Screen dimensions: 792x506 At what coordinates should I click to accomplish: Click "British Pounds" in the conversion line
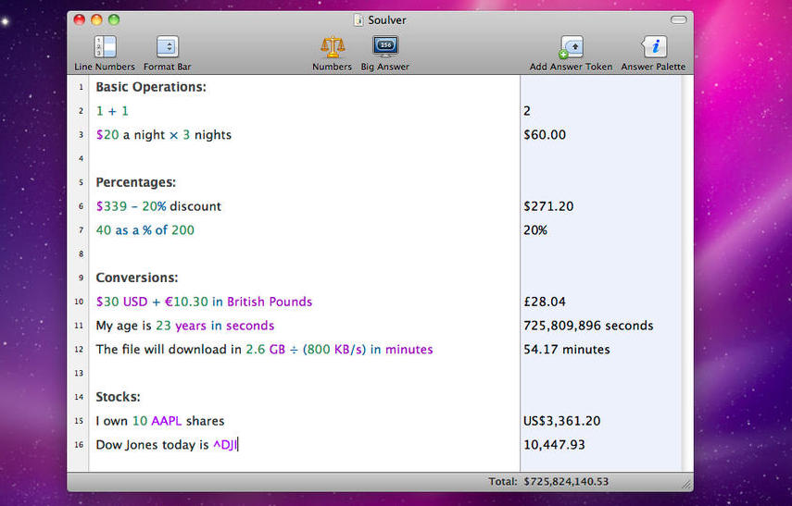270,302
